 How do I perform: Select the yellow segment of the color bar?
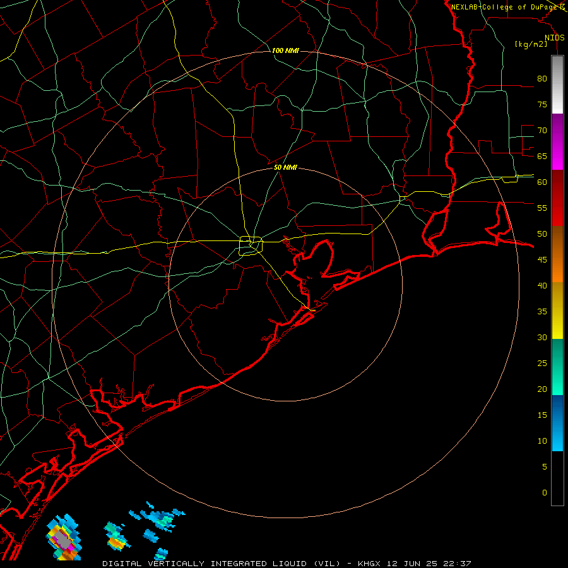(557, 311)
